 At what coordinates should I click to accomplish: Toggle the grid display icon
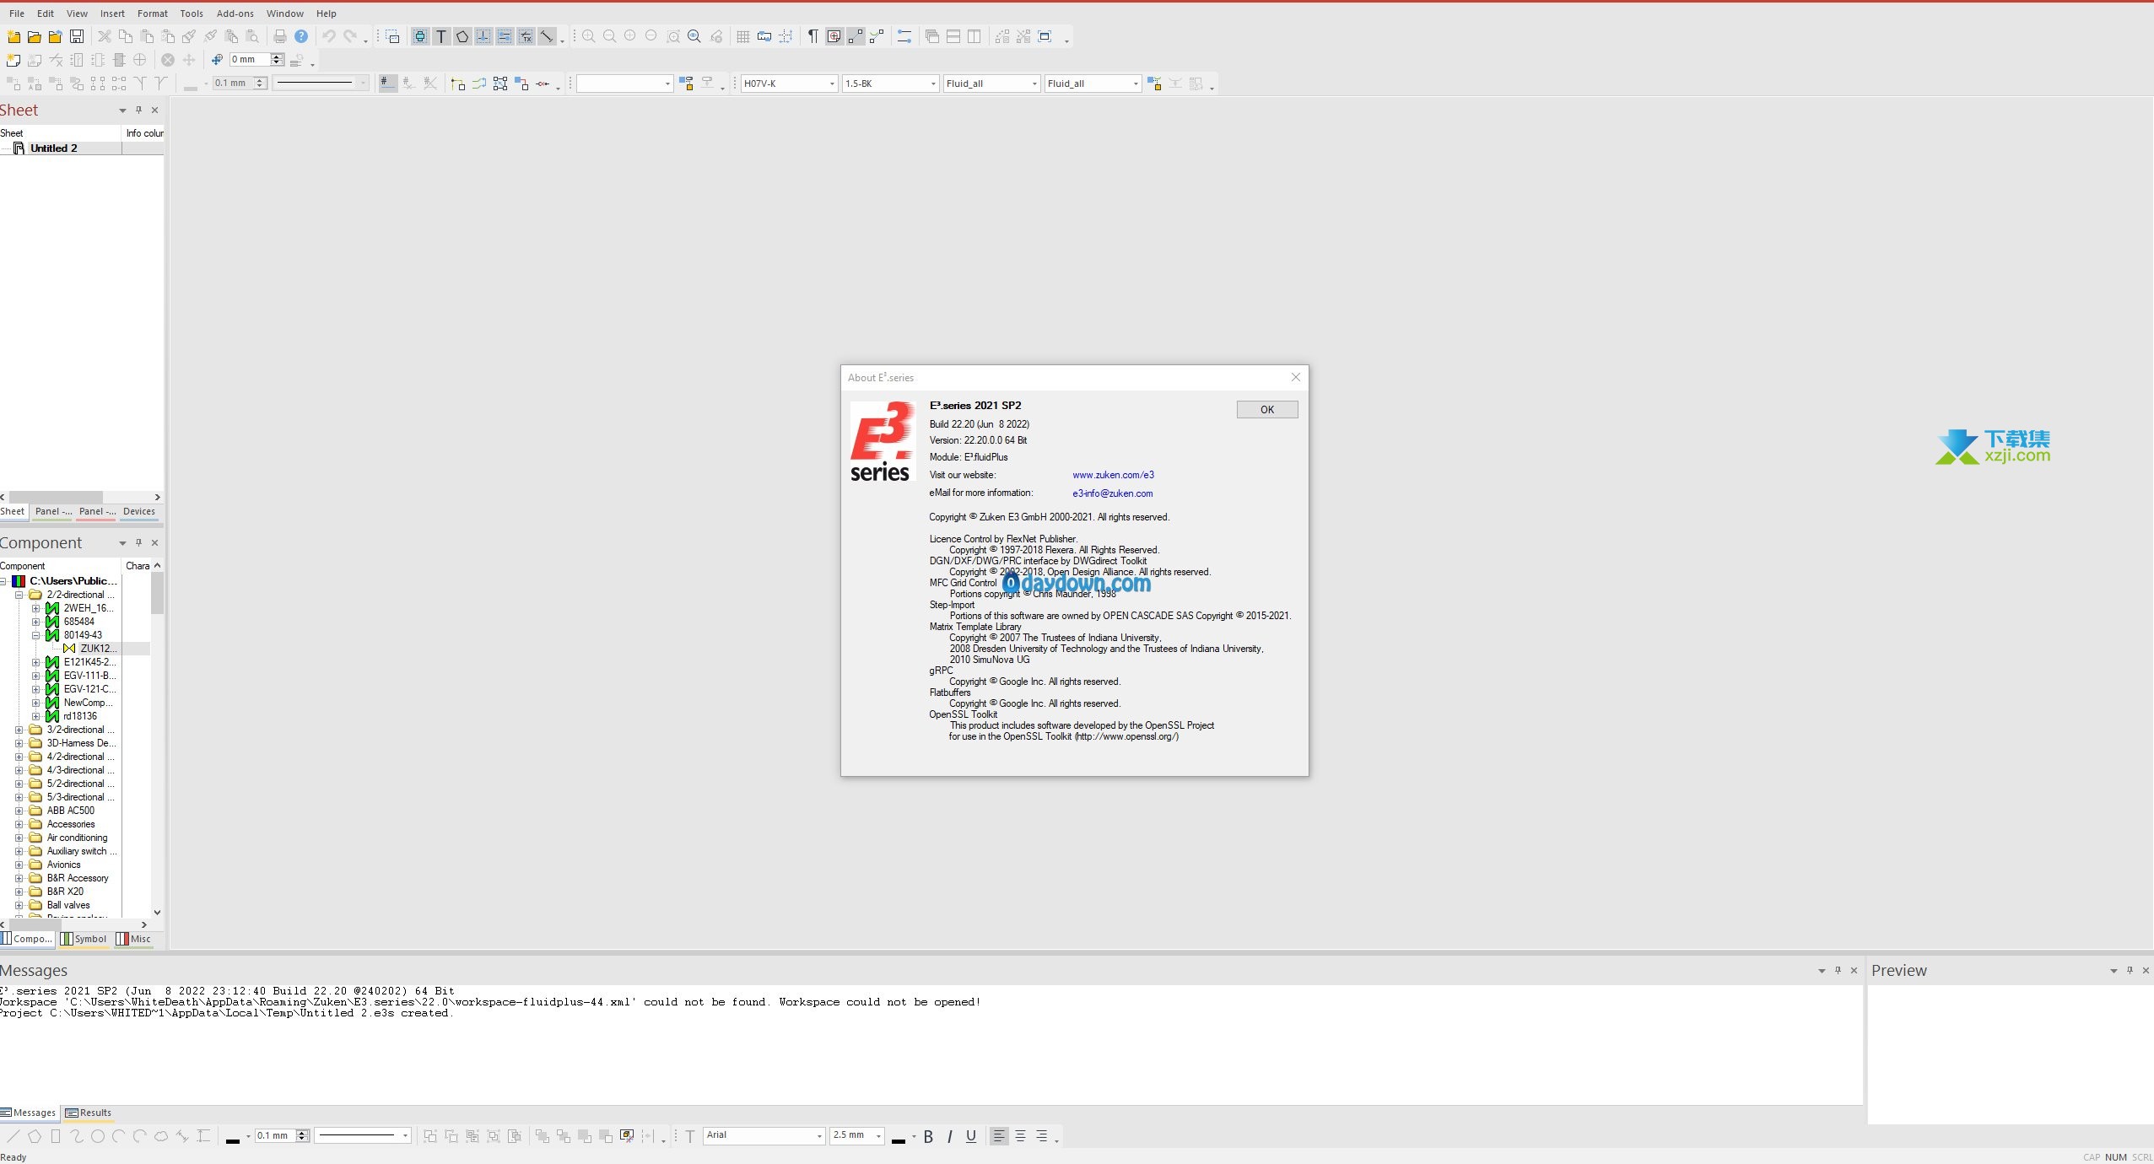click(743, 36)
